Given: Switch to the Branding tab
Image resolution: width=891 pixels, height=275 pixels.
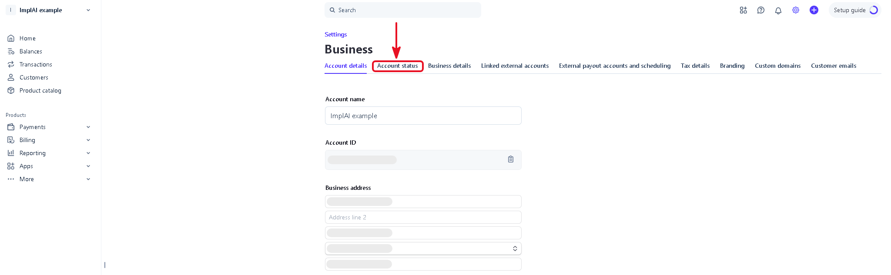Looking at the screenshot, I should click(732, 66).
